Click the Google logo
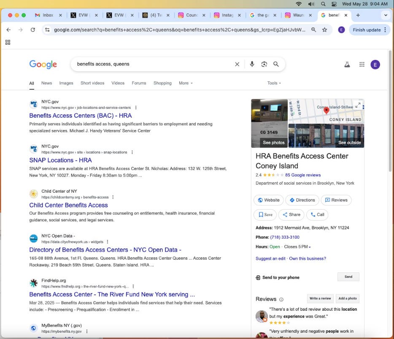 43,64
